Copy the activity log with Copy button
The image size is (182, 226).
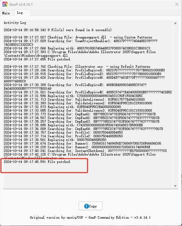[x=90, y=206]
